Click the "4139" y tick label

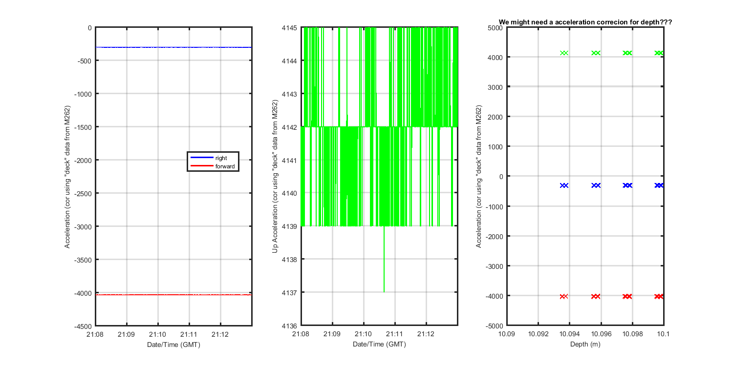pos(290,226)
